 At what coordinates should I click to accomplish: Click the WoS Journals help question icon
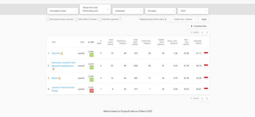tap(120, 19)
